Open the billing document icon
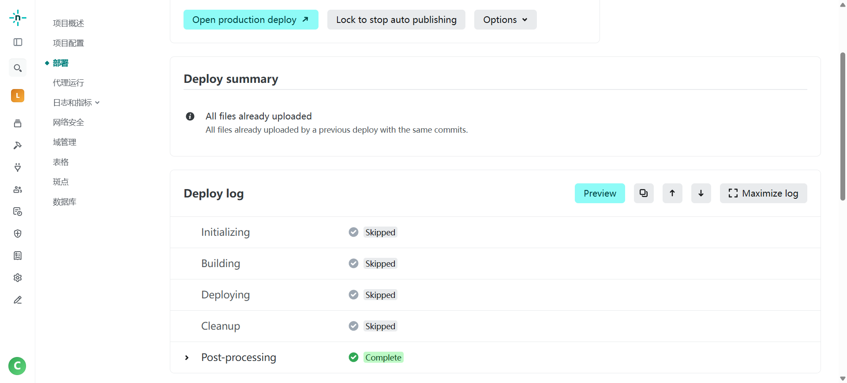 [18, 256]
